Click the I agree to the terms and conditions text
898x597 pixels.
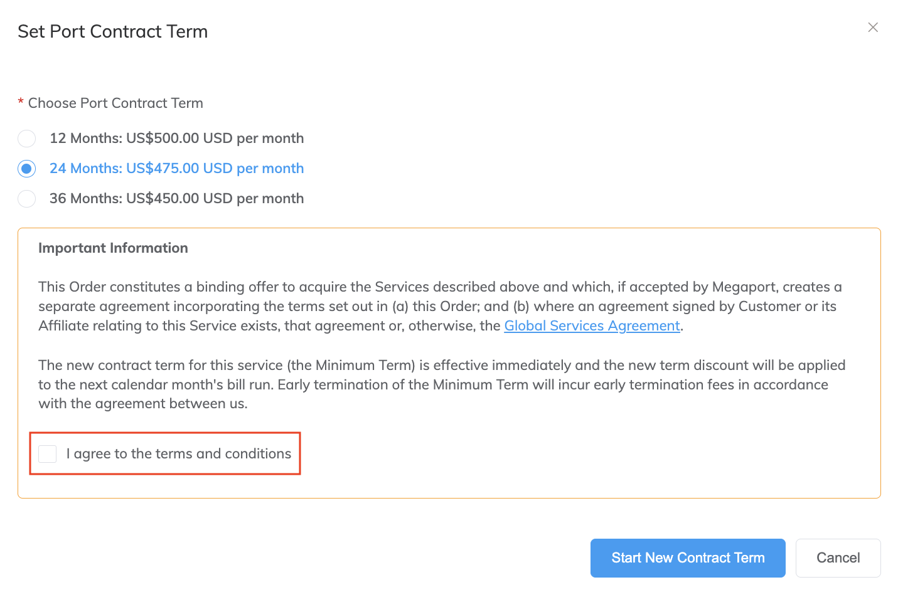(x=179, y=454)
